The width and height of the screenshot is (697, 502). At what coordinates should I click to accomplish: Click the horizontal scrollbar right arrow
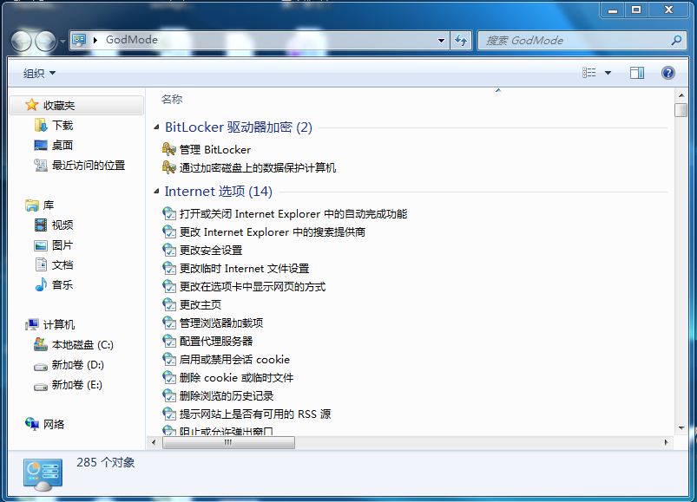(x=666, y=442)
